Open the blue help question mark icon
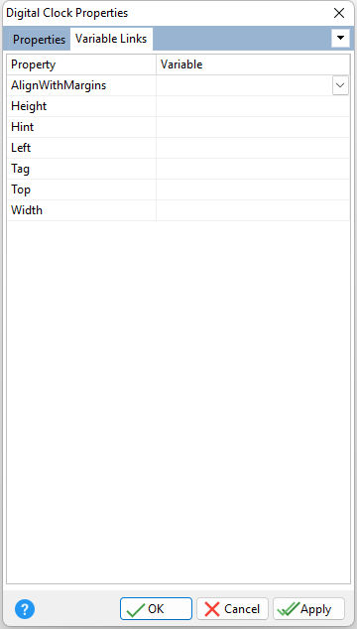Viewport: 357px width, 629px height. 25,609
